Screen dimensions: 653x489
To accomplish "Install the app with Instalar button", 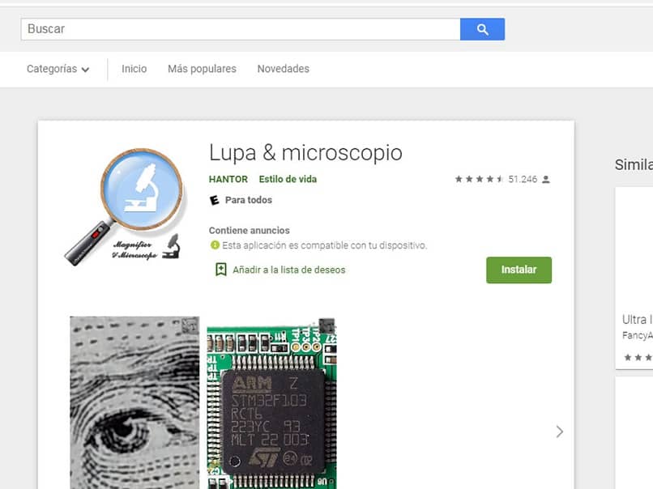I will pos(519,270).
